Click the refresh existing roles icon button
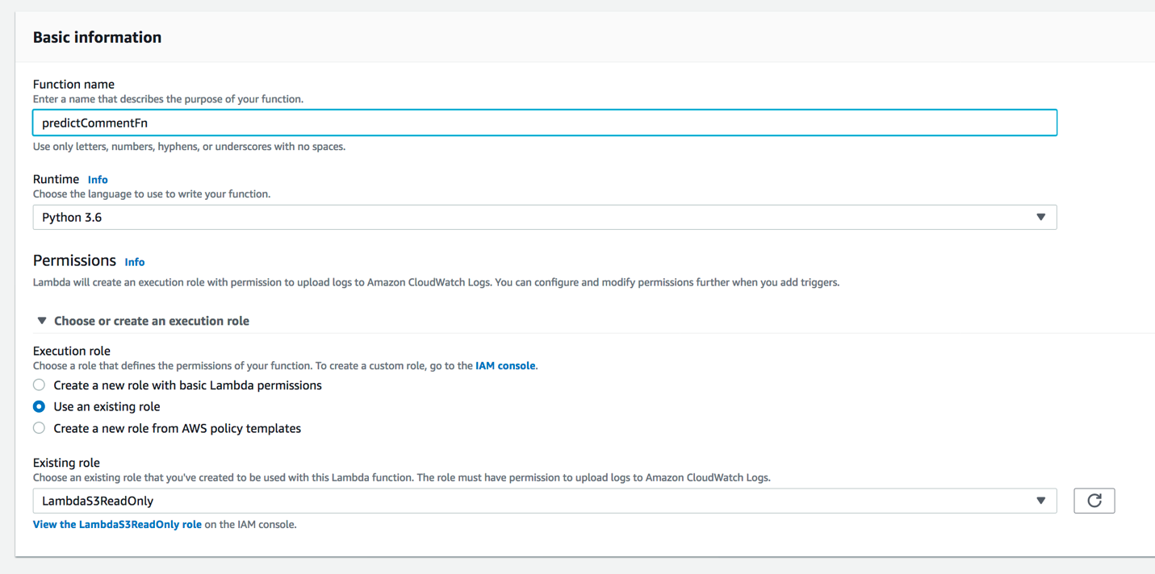1155x574 pixels. click(1094, 501)
